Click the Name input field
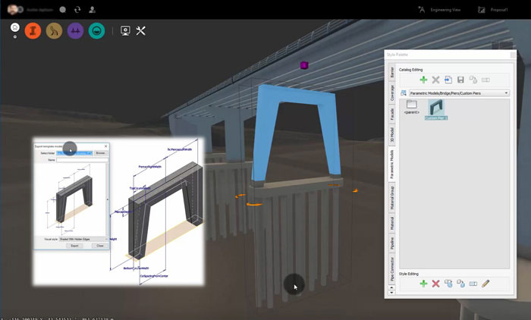Viewport: 531px width, 320px height. (x=82, y=160)
